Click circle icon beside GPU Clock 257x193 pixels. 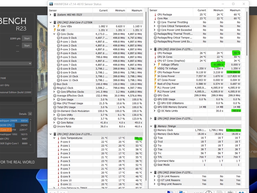155,95
